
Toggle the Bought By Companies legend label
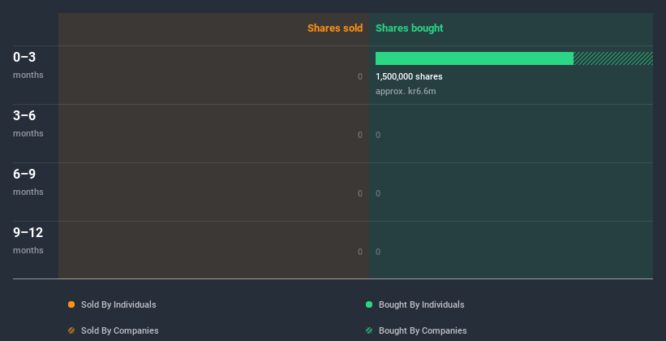point(423,330)
